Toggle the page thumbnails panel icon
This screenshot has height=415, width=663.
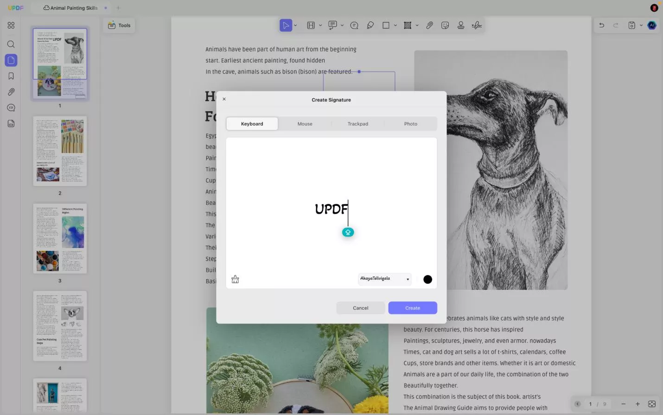[11, 60]
